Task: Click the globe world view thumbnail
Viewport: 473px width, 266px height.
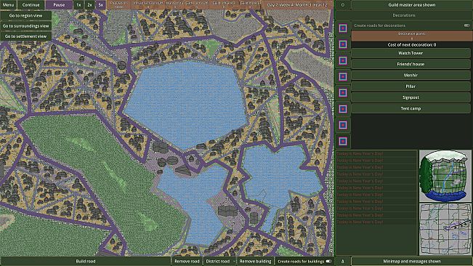Action: 445,176
